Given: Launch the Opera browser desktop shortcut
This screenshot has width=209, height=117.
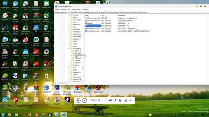Looking at the screenshot, I should (46, 66).
